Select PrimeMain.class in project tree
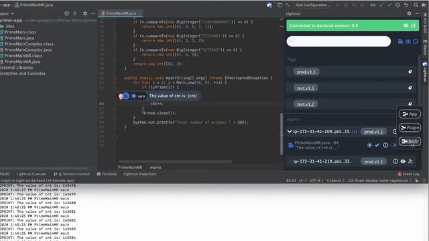429x241 pixels. tap(20, 32)
